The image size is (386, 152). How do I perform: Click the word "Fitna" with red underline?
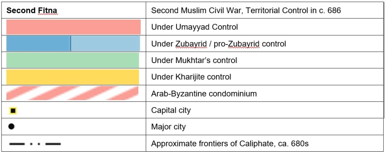coord(48,11)
